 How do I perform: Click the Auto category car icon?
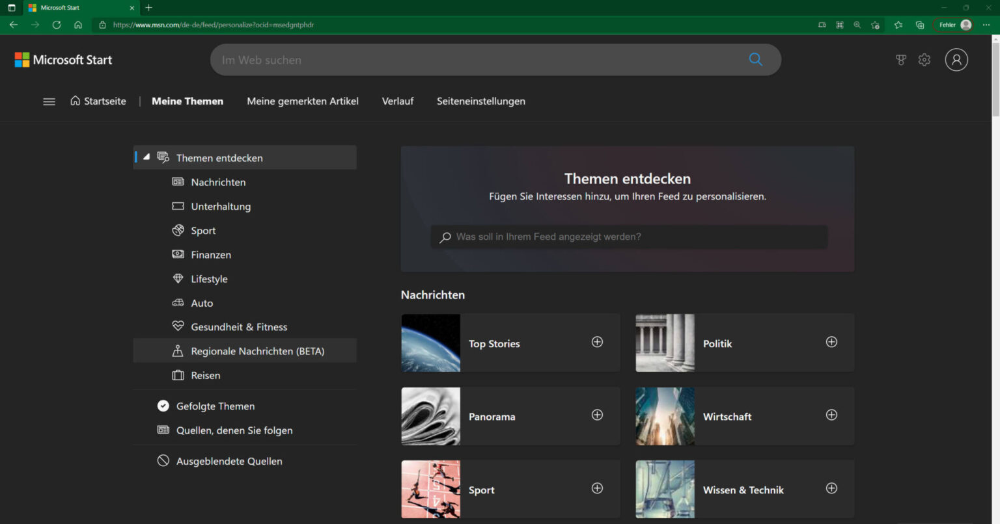(178, 302)
